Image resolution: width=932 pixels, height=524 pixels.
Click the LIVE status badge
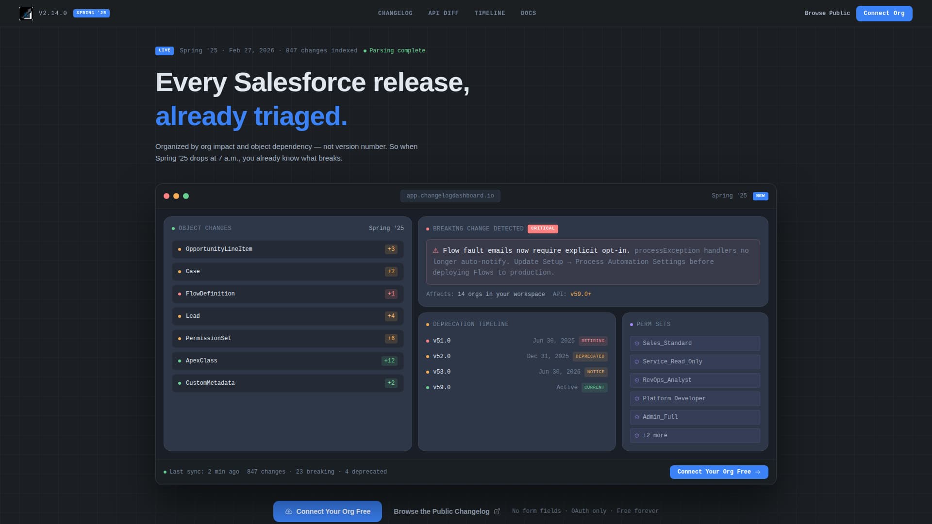(165, 50)
